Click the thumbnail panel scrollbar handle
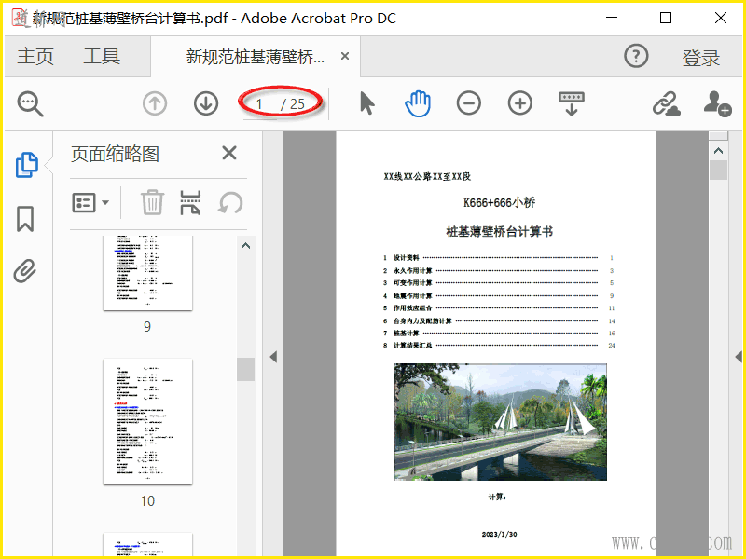The height and width of the screenshot is (559, 746). [x=245, y=369]
